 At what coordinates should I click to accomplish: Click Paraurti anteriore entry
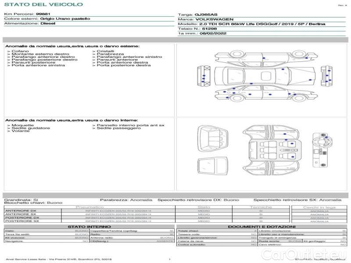(x=117, y=60)
